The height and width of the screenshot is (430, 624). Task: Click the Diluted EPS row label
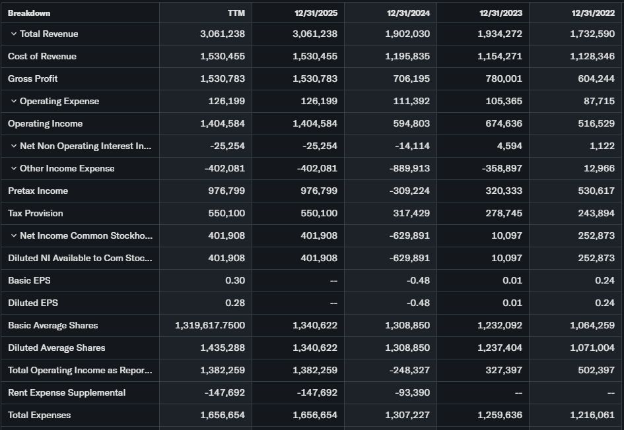[x=33, y=303]
